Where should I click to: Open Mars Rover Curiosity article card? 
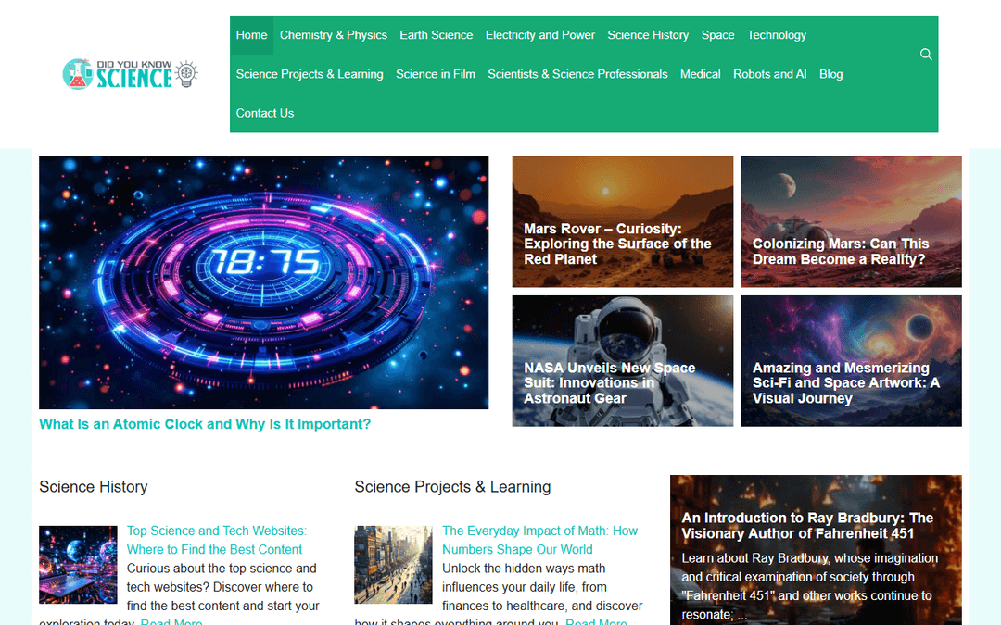point(623,222)
